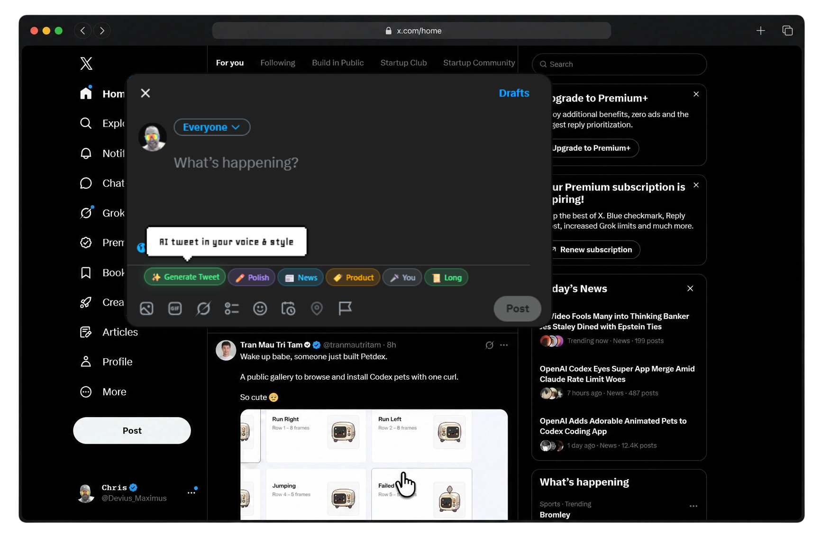Show browser tab overview

click(787, 30)
